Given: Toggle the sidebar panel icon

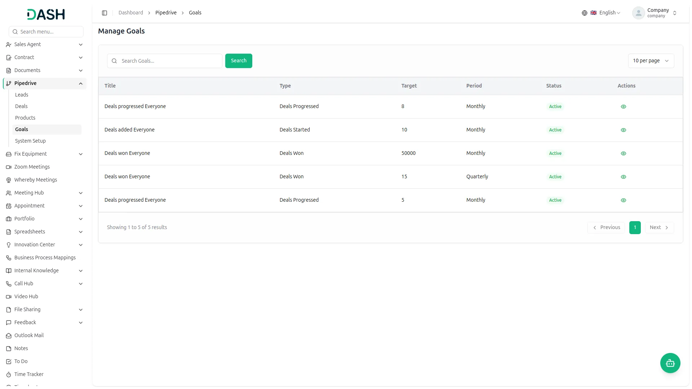Looking at the screenshot, I should click(x=105, y=13).
